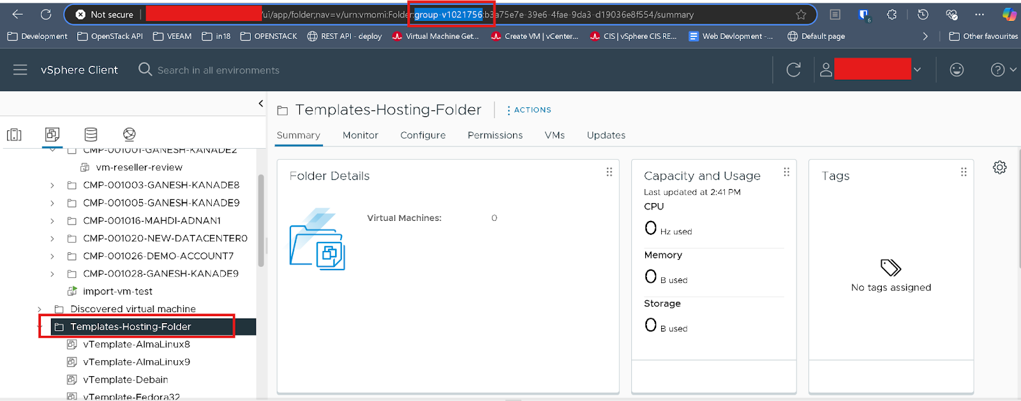Screen dimensions: 1021x401
Task: Open the help question mark icon
Action: click(997, 70)
